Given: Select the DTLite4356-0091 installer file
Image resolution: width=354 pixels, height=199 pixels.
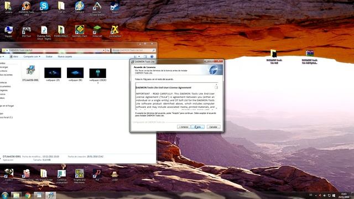Looking at the screenshot, I should tap(30, 73).
